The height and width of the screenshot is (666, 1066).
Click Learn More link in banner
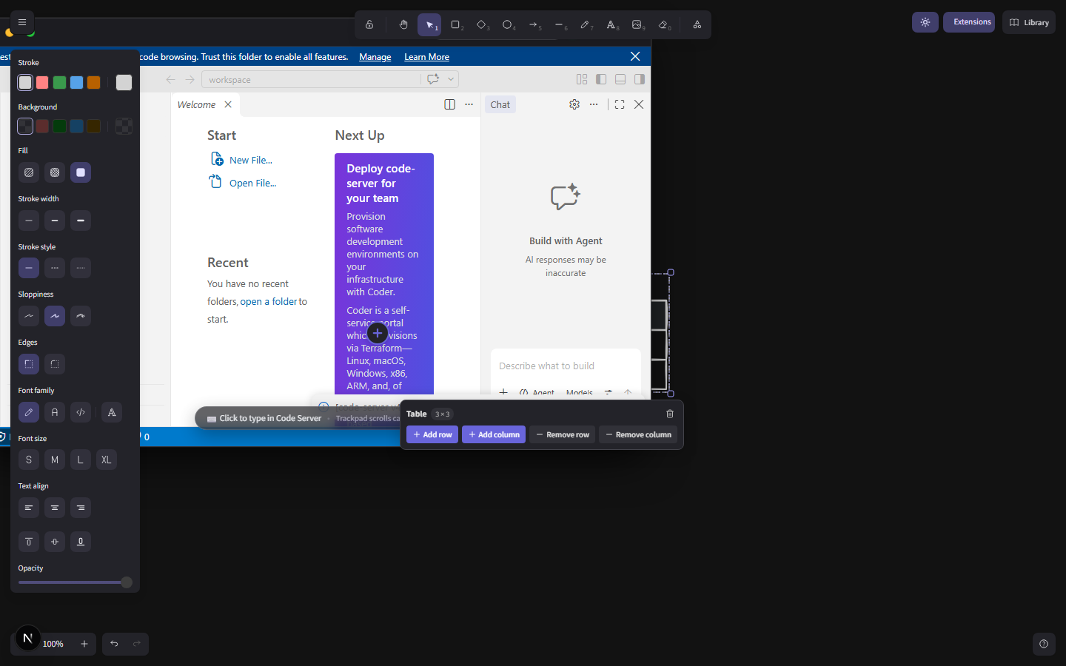click(x=426, y=57)
